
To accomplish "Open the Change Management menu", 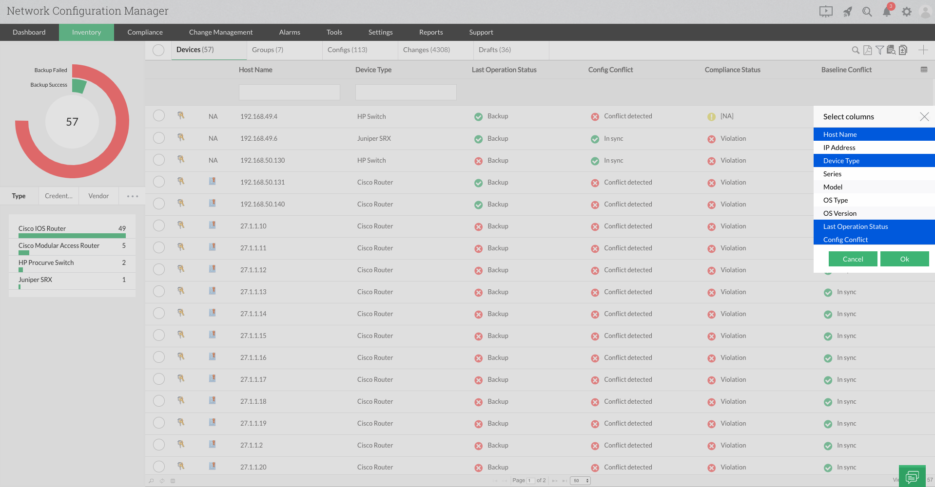I will 220,32.
